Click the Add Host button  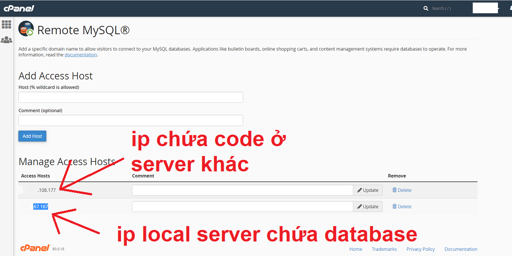point(32,136)
